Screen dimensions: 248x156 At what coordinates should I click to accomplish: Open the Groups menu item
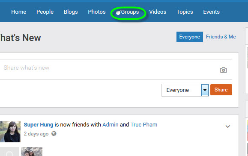(x=130, y=12)
